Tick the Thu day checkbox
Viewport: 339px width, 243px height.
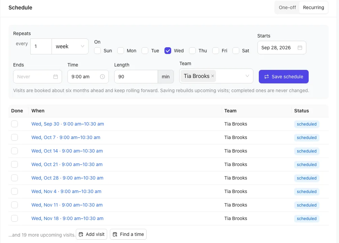tap(192, 51)
